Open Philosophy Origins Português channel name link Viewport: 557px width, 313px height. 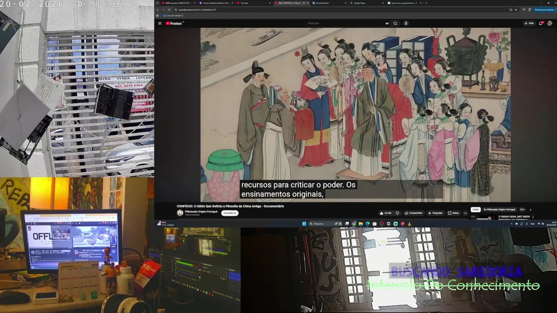[201, 211]
